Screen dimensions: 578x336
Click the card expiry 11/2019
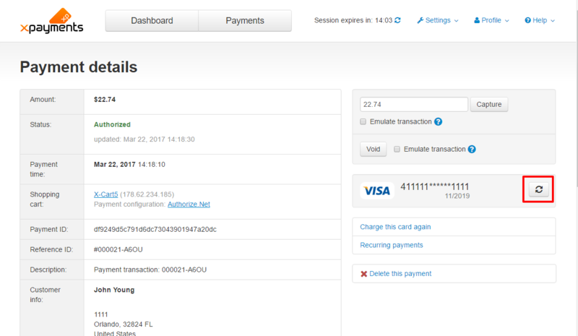(x=457, y=196)
